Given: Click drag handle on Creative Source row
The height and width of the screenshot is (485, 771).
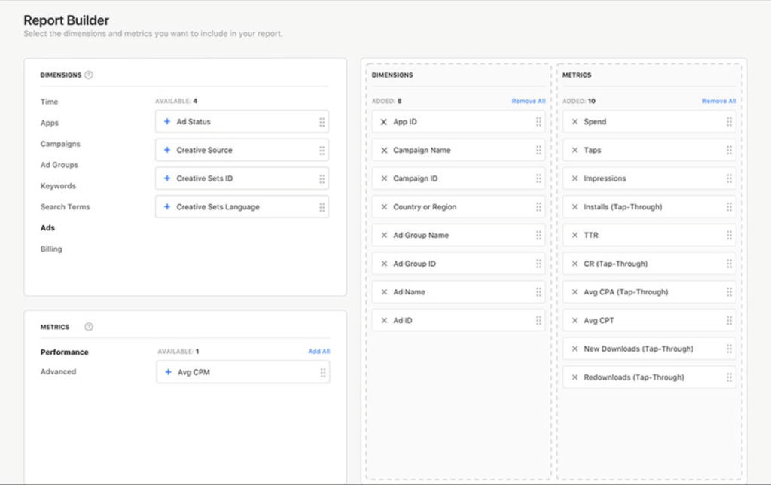Looking at the screenshot, I should [322, 151].
